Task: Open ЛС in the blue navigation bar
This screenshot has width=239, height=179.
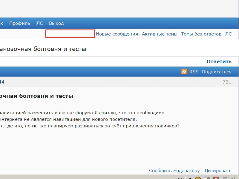Action: (40, 23)
